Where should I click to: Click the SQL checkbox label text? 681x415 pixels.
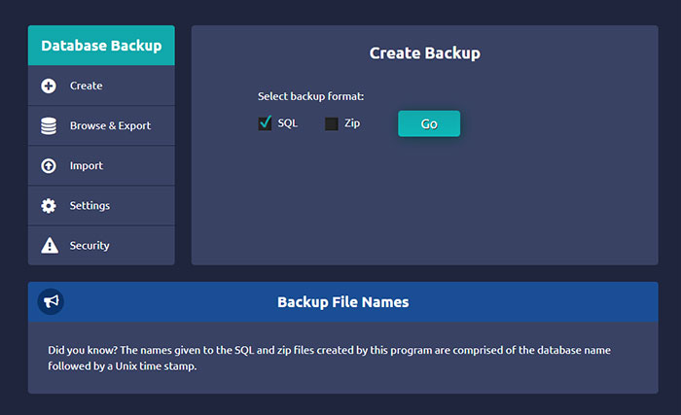(x=288, y=123)
